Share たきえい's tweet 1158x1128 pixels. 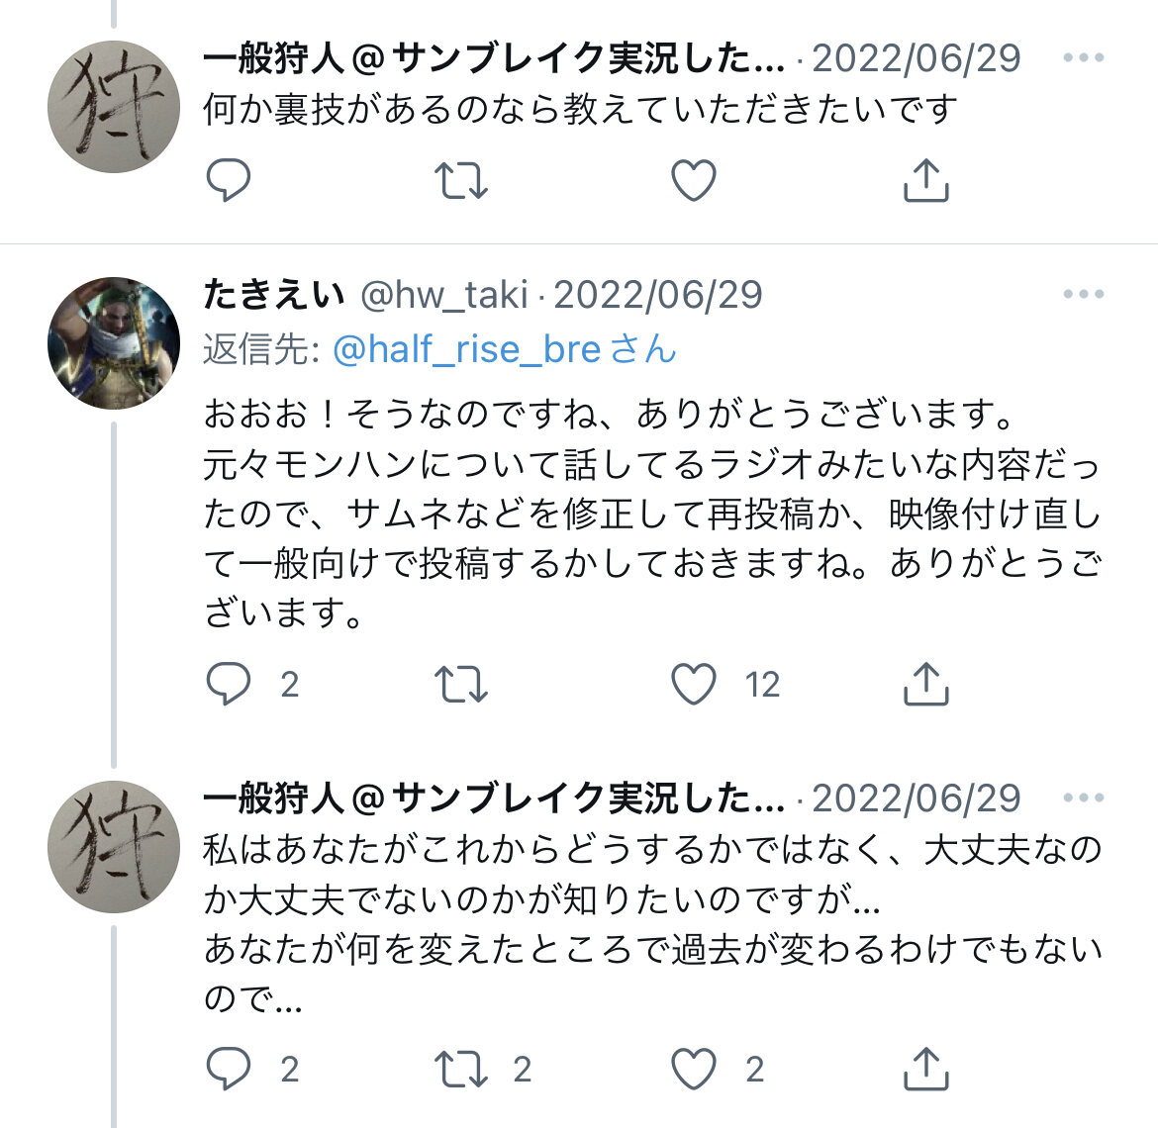tap(926, 684)
